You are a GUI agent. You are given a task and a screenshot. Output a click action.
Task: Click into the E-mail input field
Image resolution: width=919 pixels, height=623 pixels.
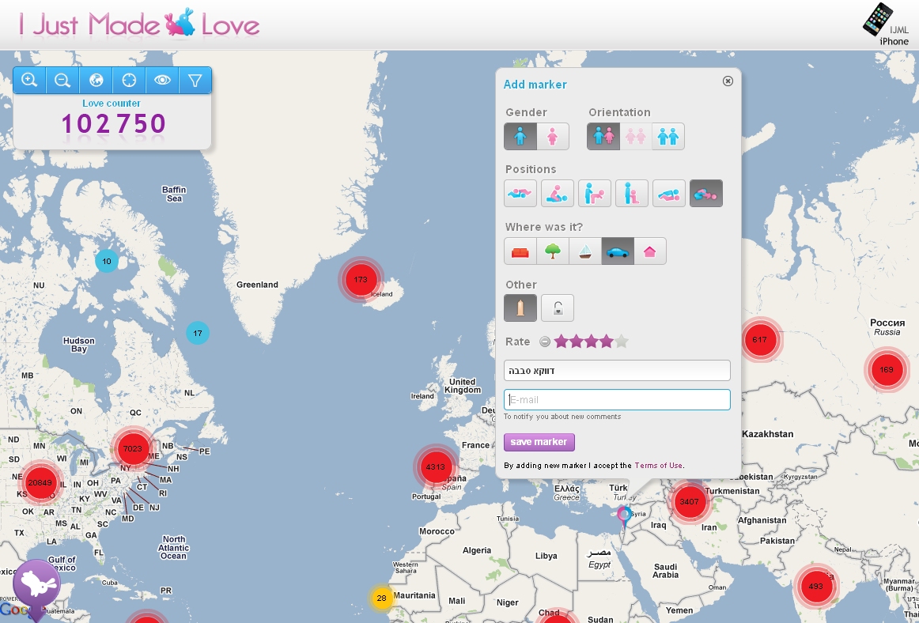click(x=617, y=400)
